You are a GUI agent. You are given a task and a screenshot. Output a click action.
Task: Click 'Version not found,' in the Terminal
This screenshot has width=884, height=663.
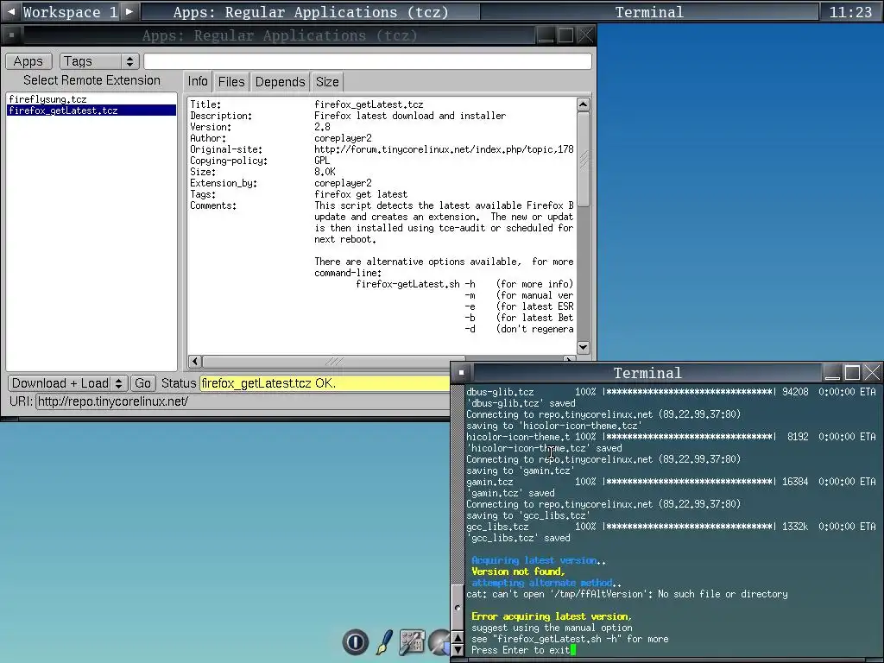[518, 571]
